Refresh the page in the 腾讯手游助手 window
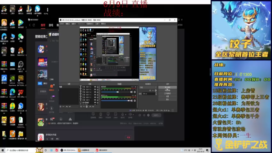Image resolution: width=272 pixels, height=153 pixels. pos(34,25)
